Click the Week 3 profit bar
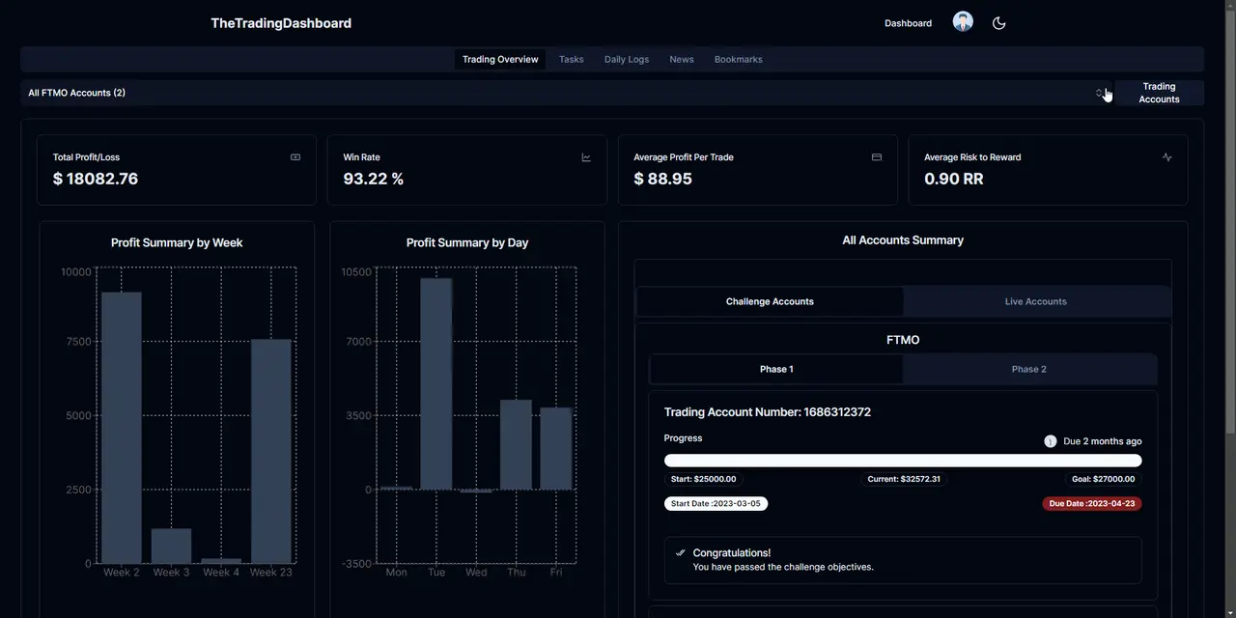Image resolution: width=1236 pixels, height=618 pixels. click(172, 546)
